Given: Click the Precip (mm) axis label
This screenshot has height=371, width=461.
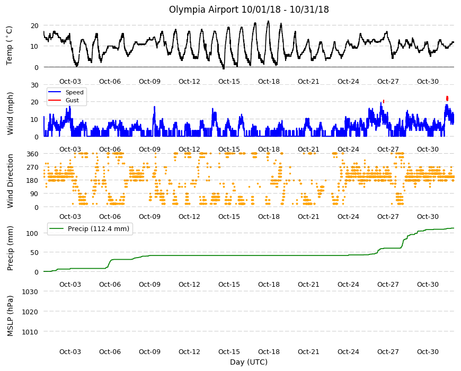Looking at the screenshot, I should 10,248.
